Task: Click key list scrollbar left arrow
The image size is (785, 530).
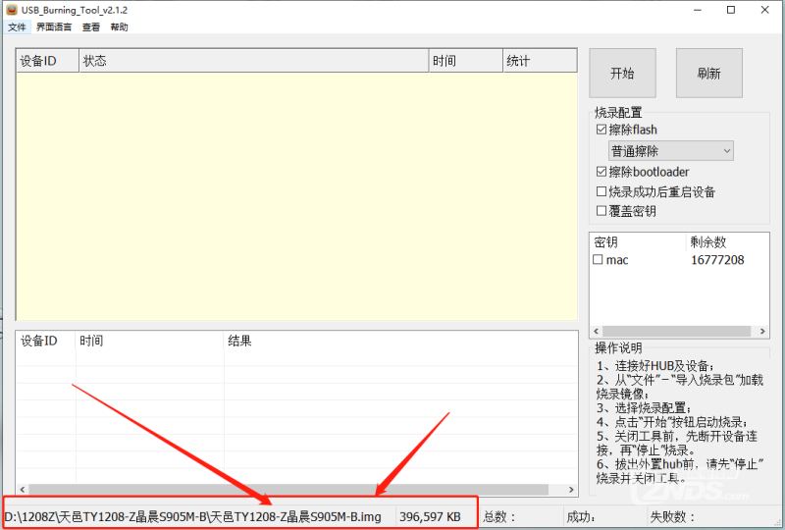Action: pos(596,331)
